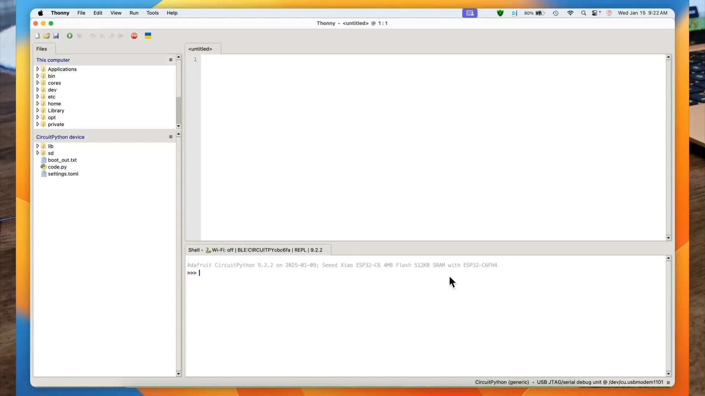The width and height of the screenshot is (705, 396).
Task: Click the CircuitPython device header link
Action: 60,137
